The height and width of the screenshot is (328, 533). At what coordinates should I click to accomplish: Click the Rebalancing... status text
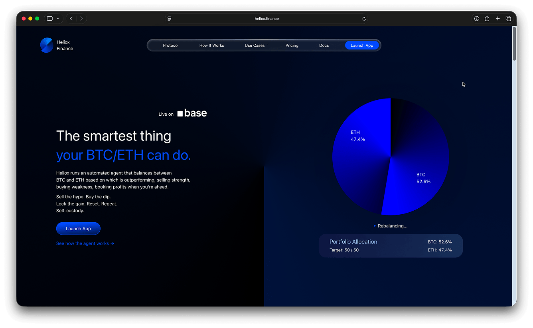tap(393, 226)
